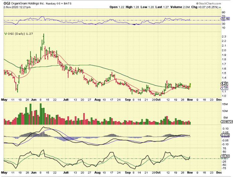Click the candlestick icon beside OGI (Daily)
Screen dimensions: 233x177
tap(6, 34)
